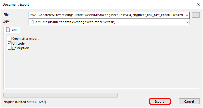
Task: Click into the File path text field
Action: (107, 15)
